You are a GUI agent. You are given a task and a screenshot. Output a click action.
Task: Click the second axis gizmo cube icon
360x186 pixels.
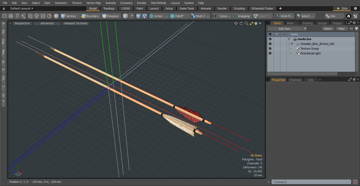coord(145,16)
